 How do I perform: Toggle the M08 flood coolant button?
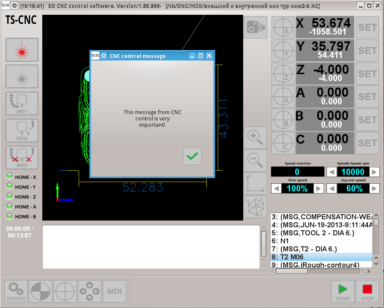22,131
